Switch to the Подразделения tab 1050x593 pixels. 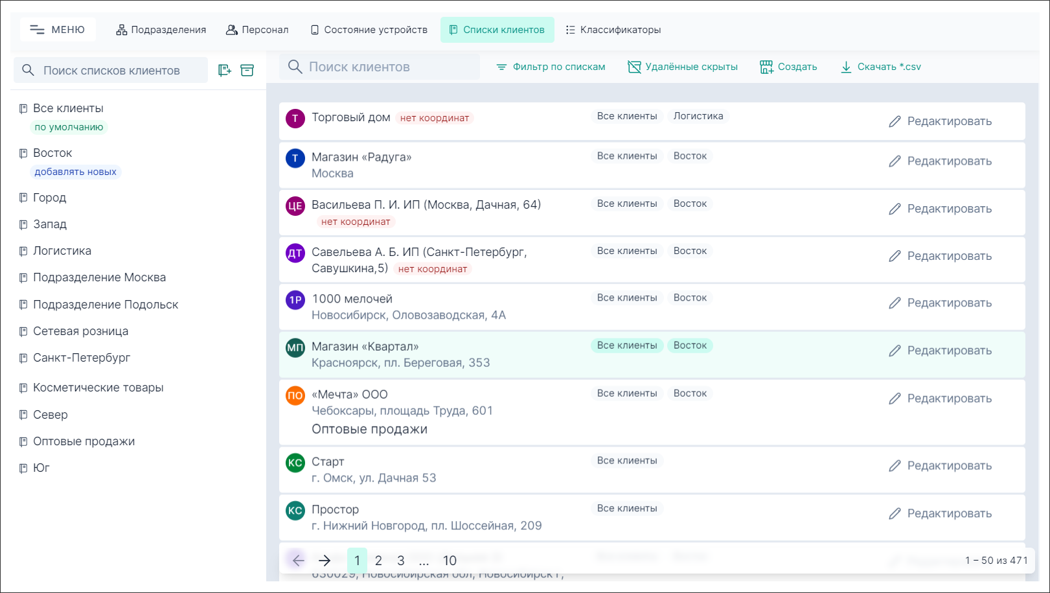click(161, 30)
